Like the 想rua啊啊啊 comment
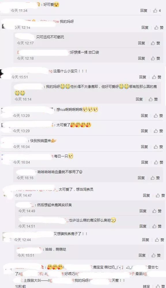Screen dimensions: 166x288 pyautogui.click(x=159, y=115)
